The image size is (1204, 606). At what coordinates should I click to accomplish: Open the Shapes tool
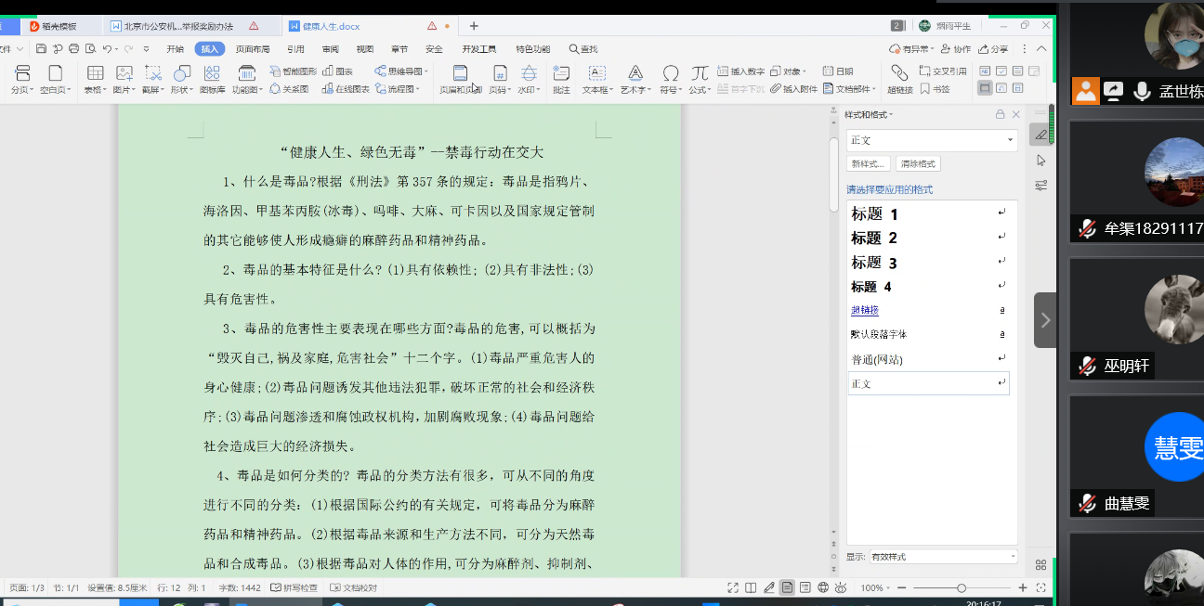[181, 74]
